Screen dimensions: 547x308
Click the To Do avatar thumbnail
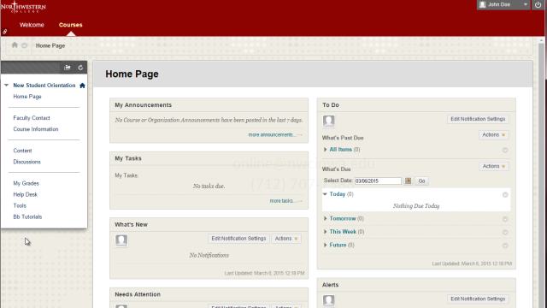point(328,121)
